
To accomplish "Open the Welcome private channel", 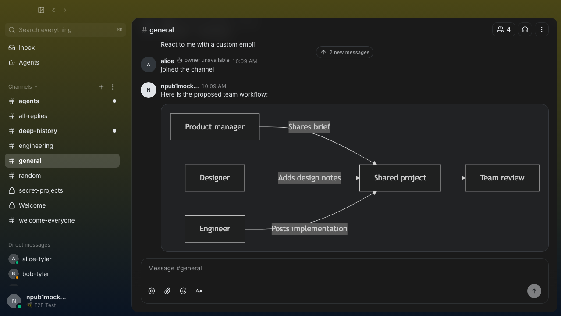I will coord(62,205).
